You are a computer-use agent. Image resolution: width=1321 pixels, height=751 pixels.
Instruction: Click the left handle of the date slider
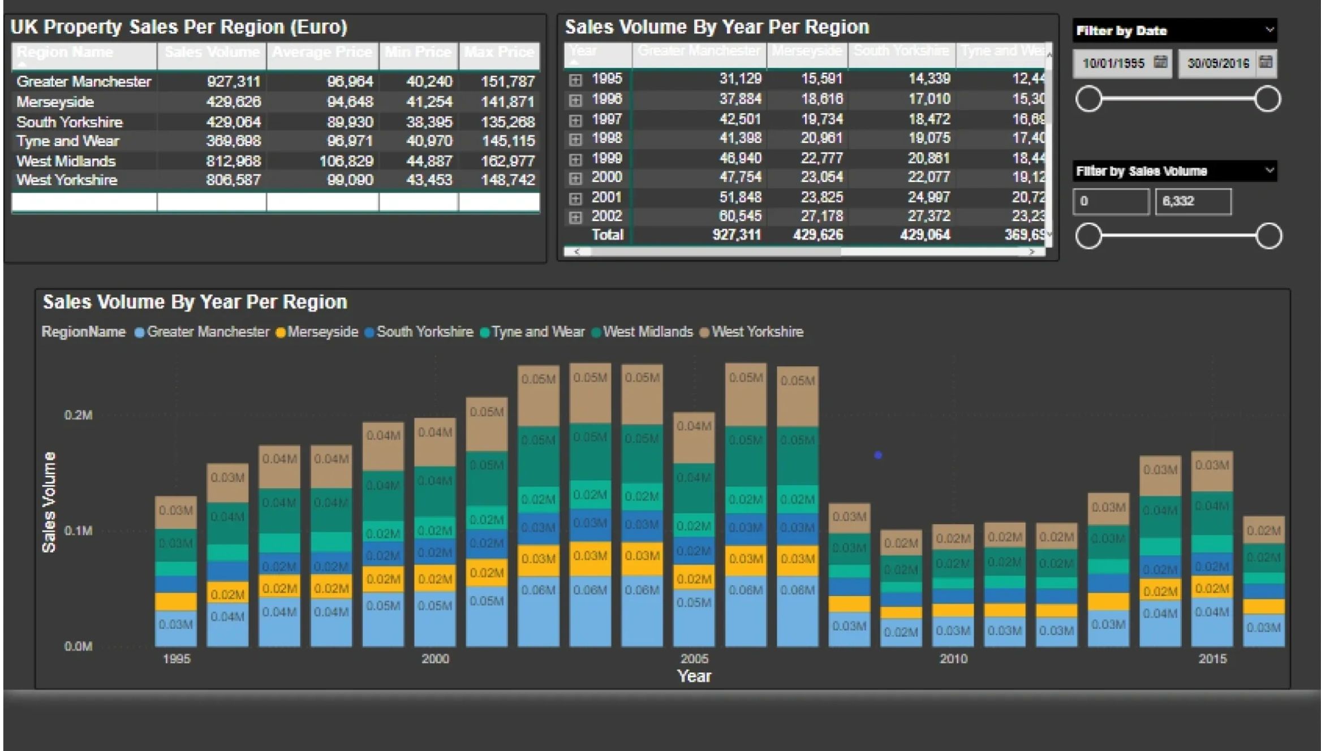pos(1088,99)
